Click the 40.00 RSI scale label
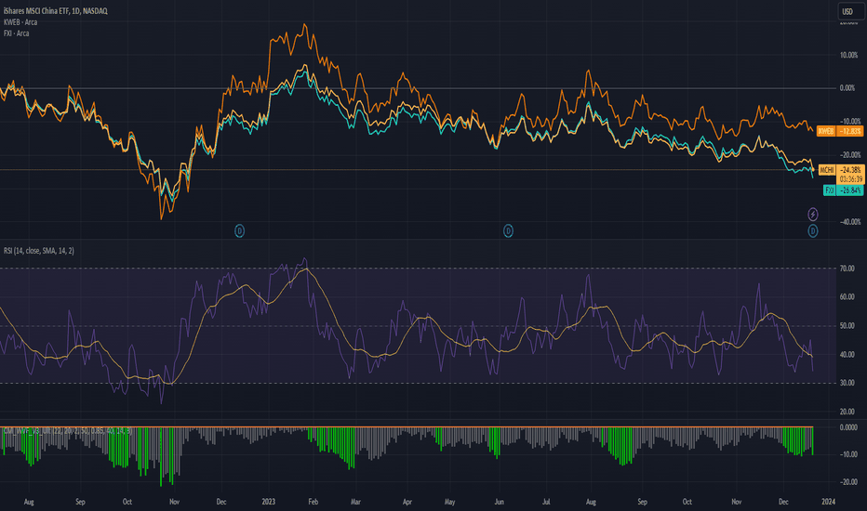 pos(847,355)
